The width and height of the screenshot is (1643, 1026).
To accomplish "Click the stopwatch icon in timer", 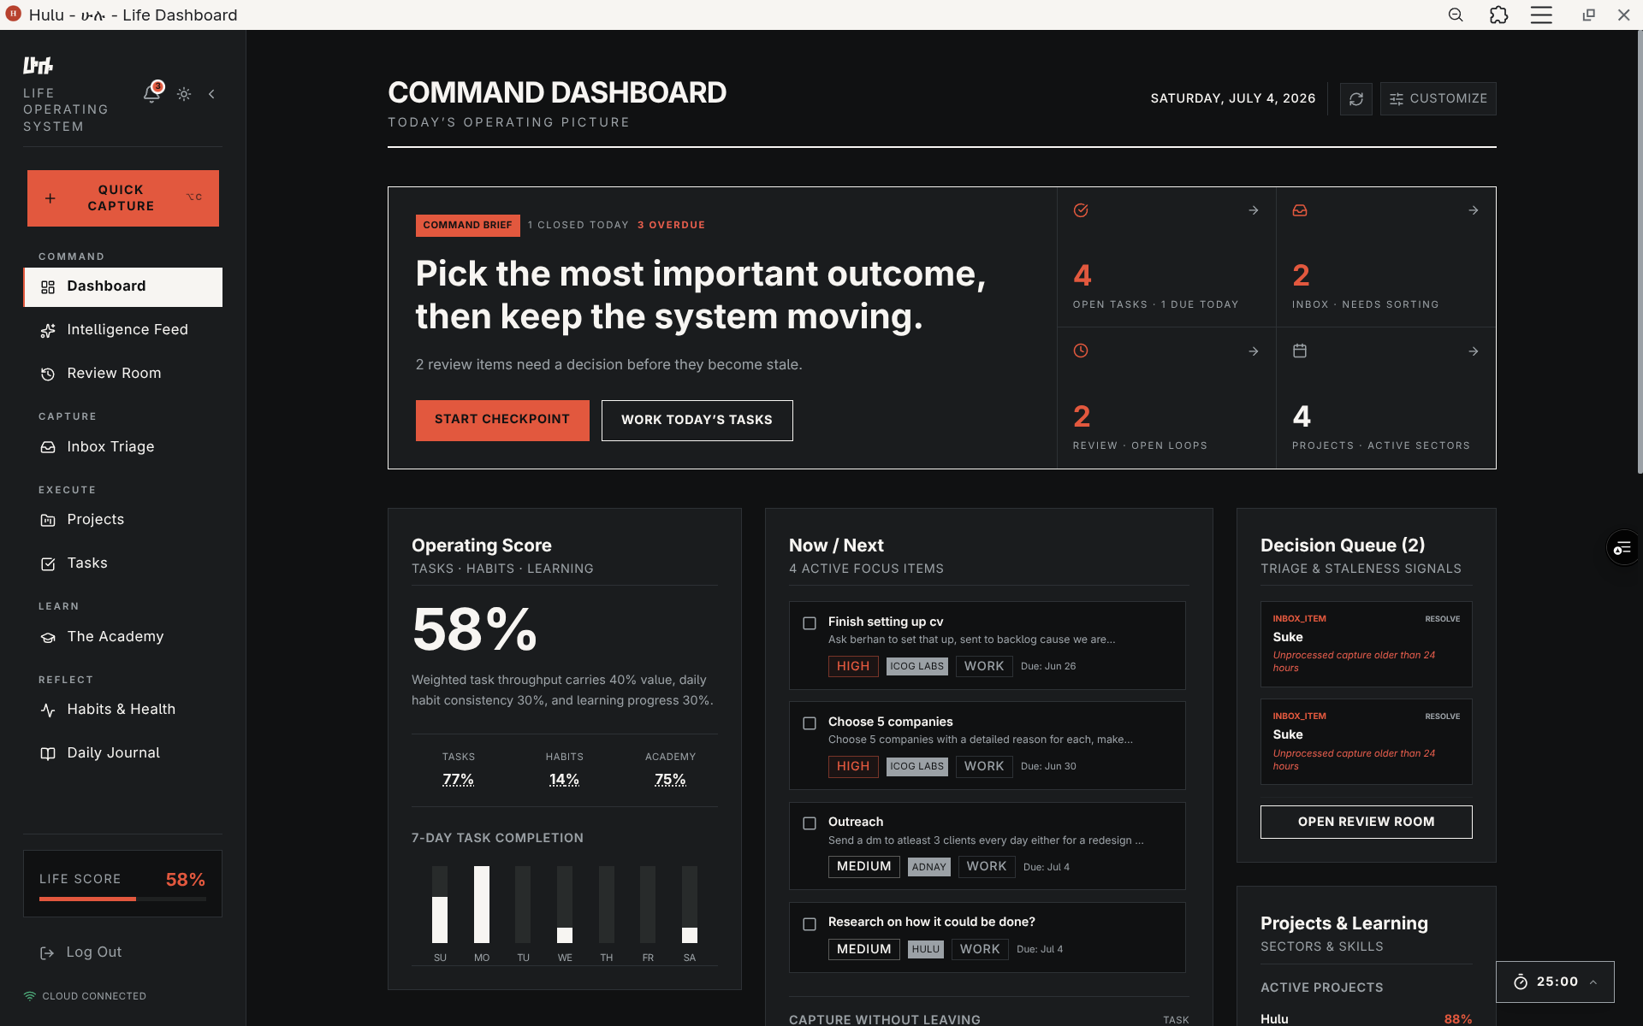I will pyautogui.click(x=1521, y=982).
